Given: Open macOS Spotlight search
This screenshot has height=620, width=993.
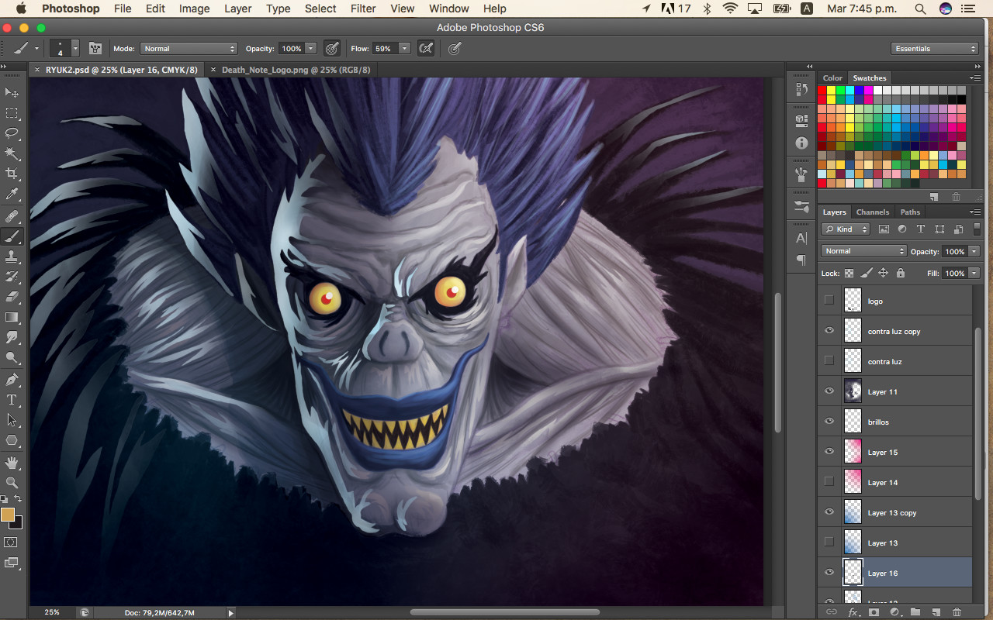Looking at the screenshot, I should (x=920, y=9).
